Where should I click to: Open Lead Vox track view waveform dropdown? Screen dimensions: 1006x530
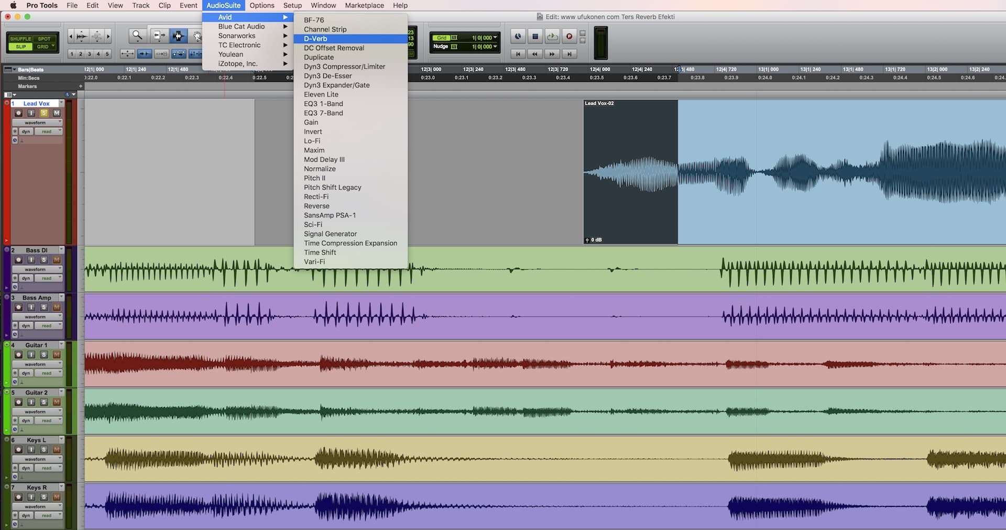pyautogui.click(x=37, y=123)
